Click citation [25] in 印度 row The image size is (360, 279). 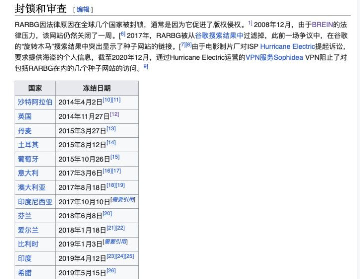(129, 256)
